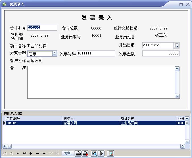This screenshot has height=158, width=192.
Task: Open the 开出日期 date picker dropdown
Action: (176, 45)
